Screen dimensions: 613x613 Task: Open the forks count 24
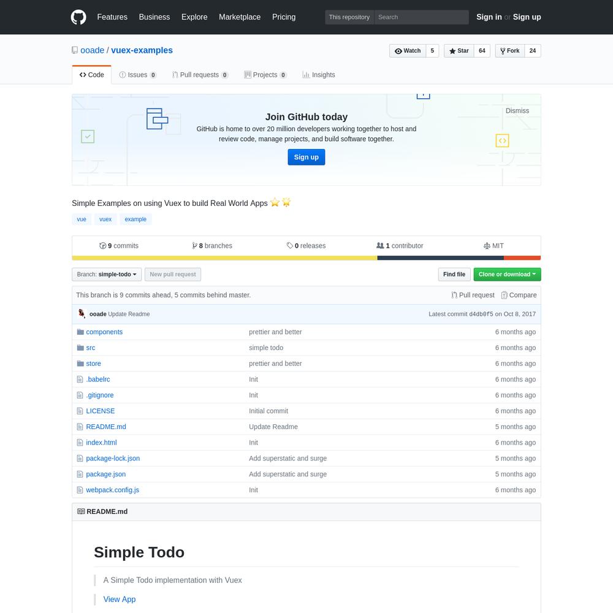533,51
